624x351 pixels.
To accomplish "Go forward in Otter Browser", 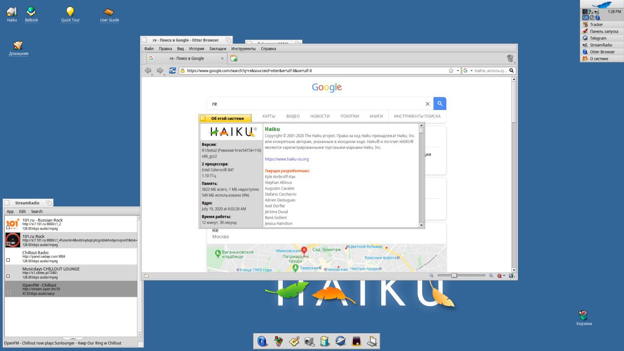I will [159, 71].
